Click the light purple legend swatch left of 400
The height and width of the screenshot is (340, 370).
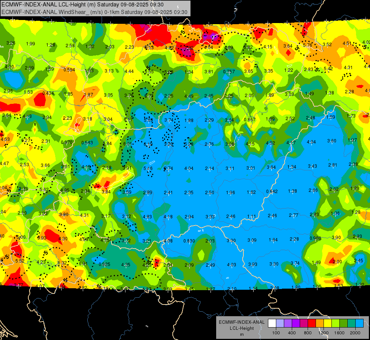288,323
